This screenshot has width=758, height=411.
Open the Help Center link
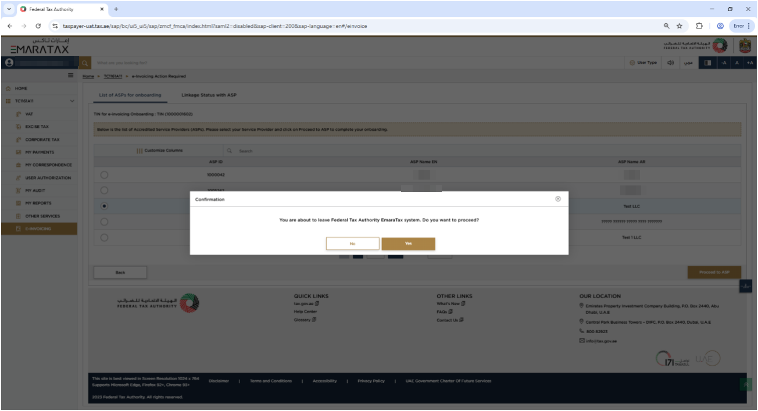click(305, 312)
